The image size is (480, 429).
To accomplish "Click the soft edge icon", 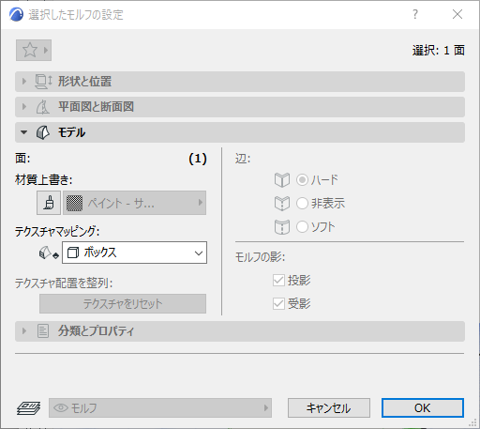I will [x=282, y=227].
